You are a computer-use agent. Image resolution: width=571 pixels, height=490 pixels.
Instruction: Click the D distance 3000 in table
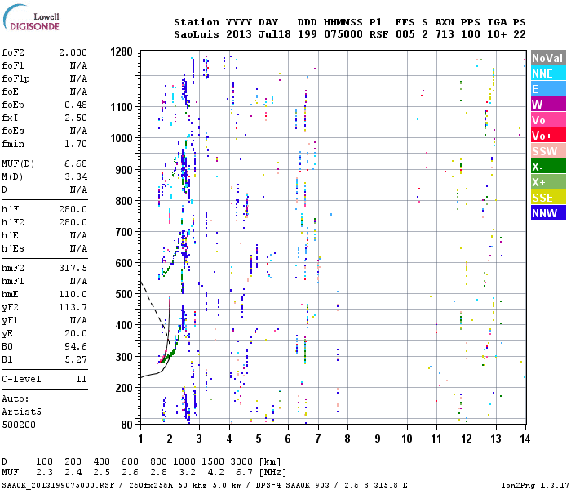(x=241, y=461)
